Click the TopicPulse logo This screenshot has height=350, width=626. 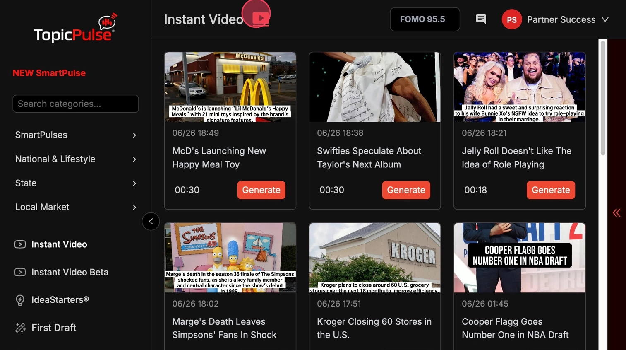coord(75,28)
